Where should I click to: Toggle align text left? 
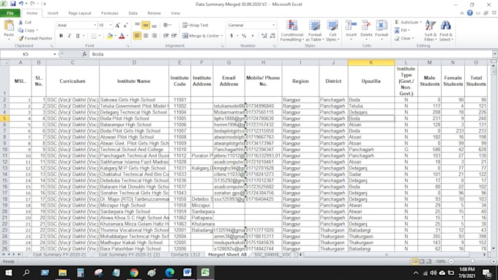click(x=137, y=36)
